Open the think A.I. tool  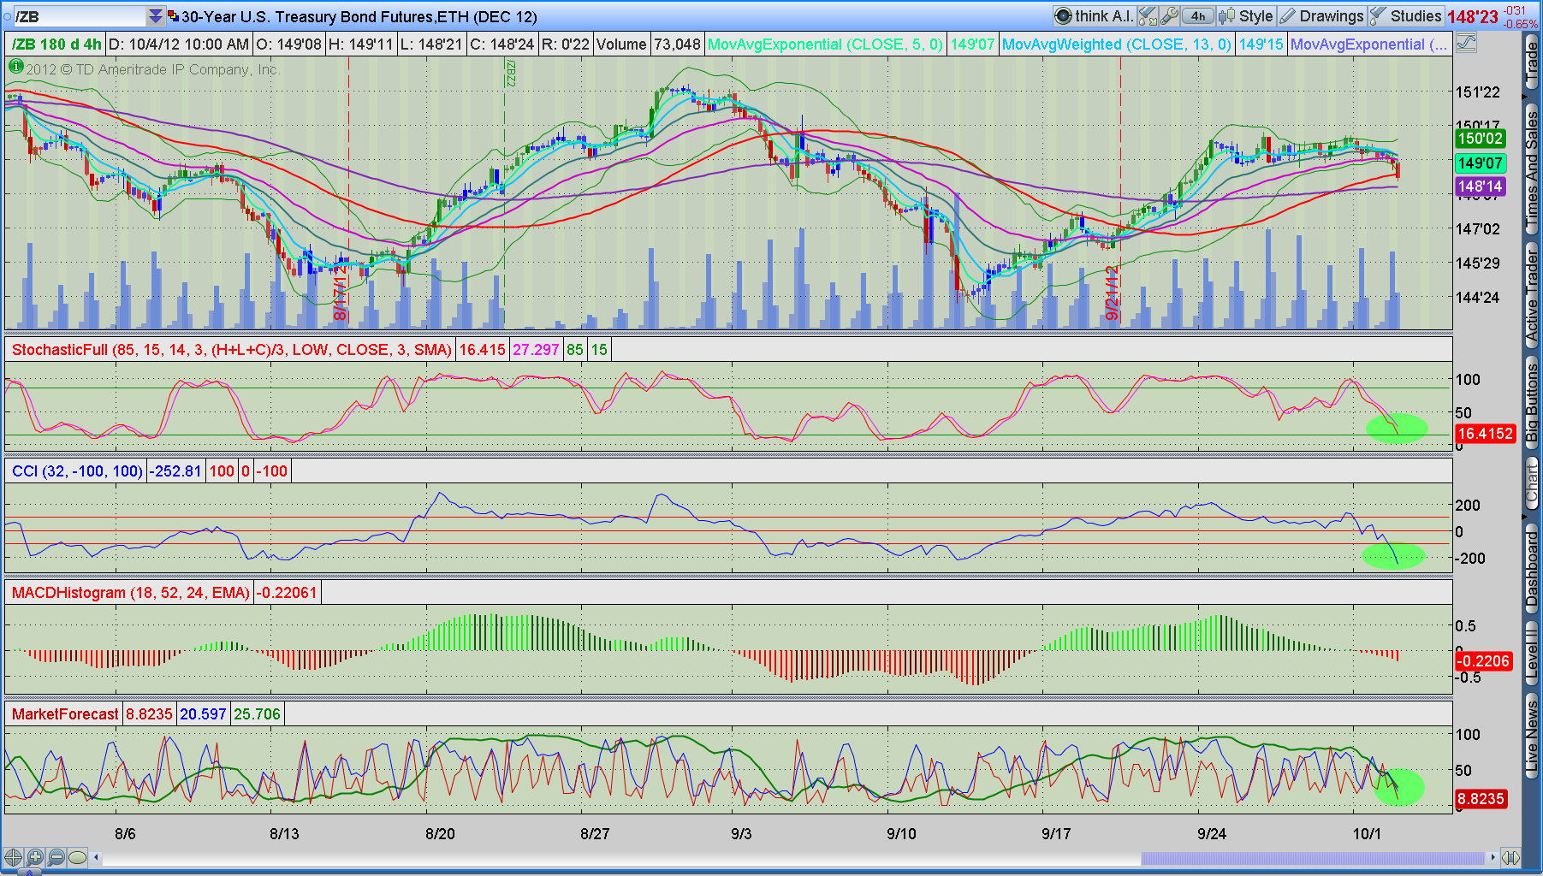coord(1094,16)
